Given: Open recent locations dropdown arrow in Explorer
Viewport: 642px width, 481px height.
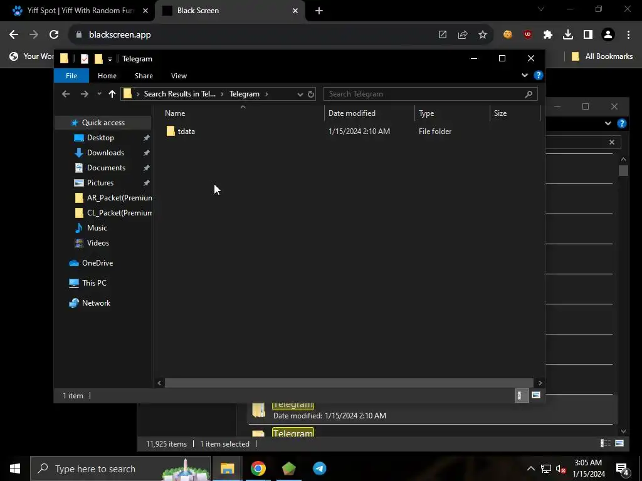Looking at the screenshot, I should pos(99,94).
